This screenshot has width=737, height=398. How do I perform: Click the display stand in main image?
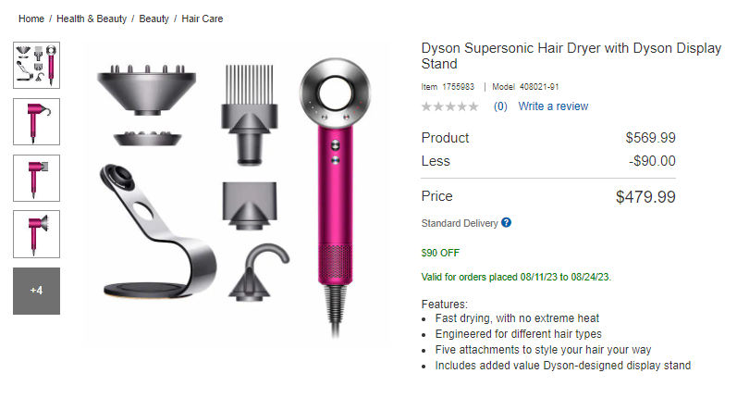click(158, 231)
